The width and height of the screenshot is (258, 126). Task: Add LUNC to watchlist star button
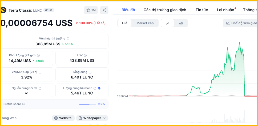tap(91, 10)
